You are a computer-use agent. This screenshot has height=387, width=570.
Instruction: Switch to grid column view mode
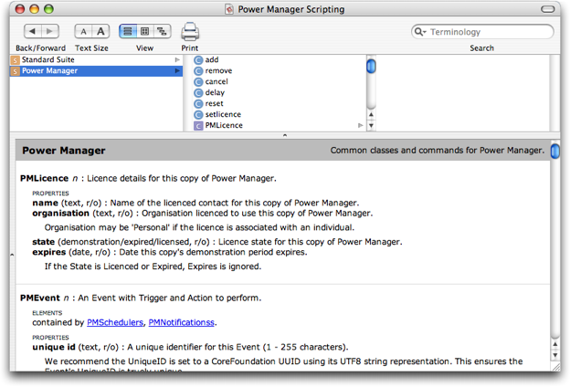[144, 31]
